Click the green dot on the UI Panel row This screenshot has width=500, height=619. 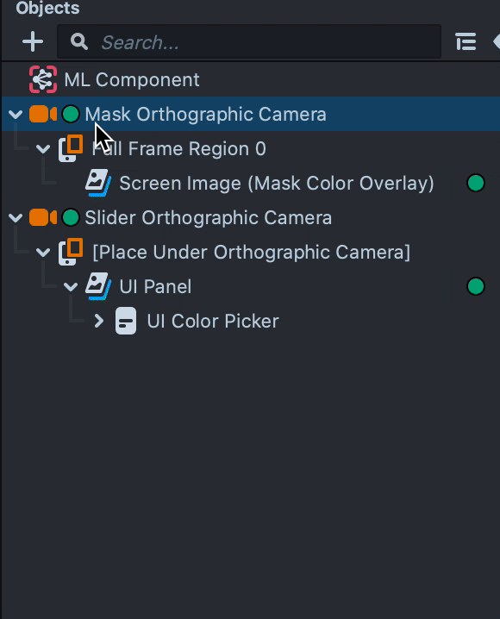(476, 286)
